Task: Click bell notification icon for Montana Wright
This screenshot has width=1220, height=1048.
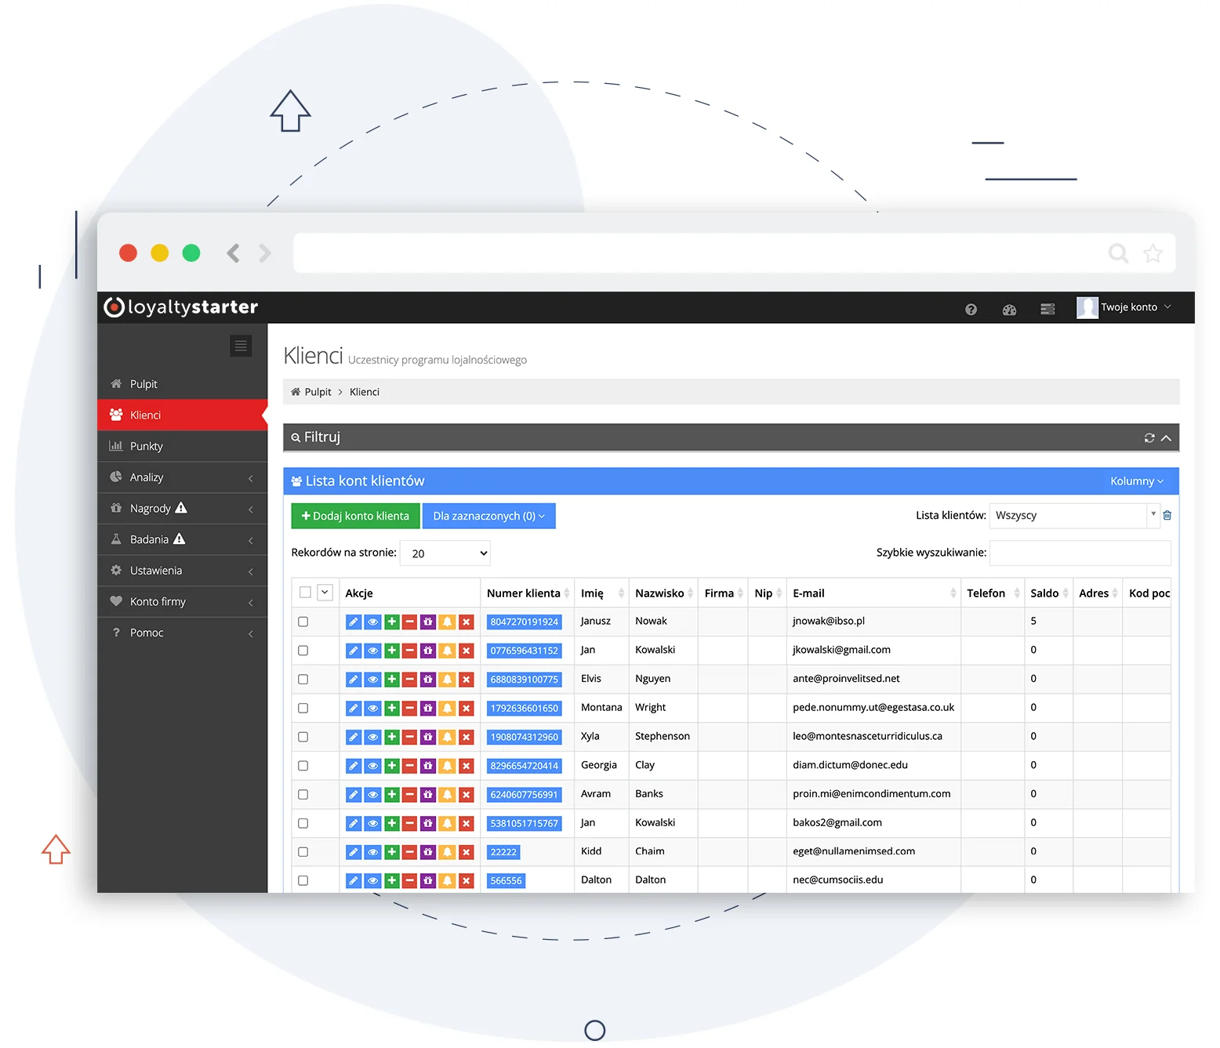Action: pos(447,709)
